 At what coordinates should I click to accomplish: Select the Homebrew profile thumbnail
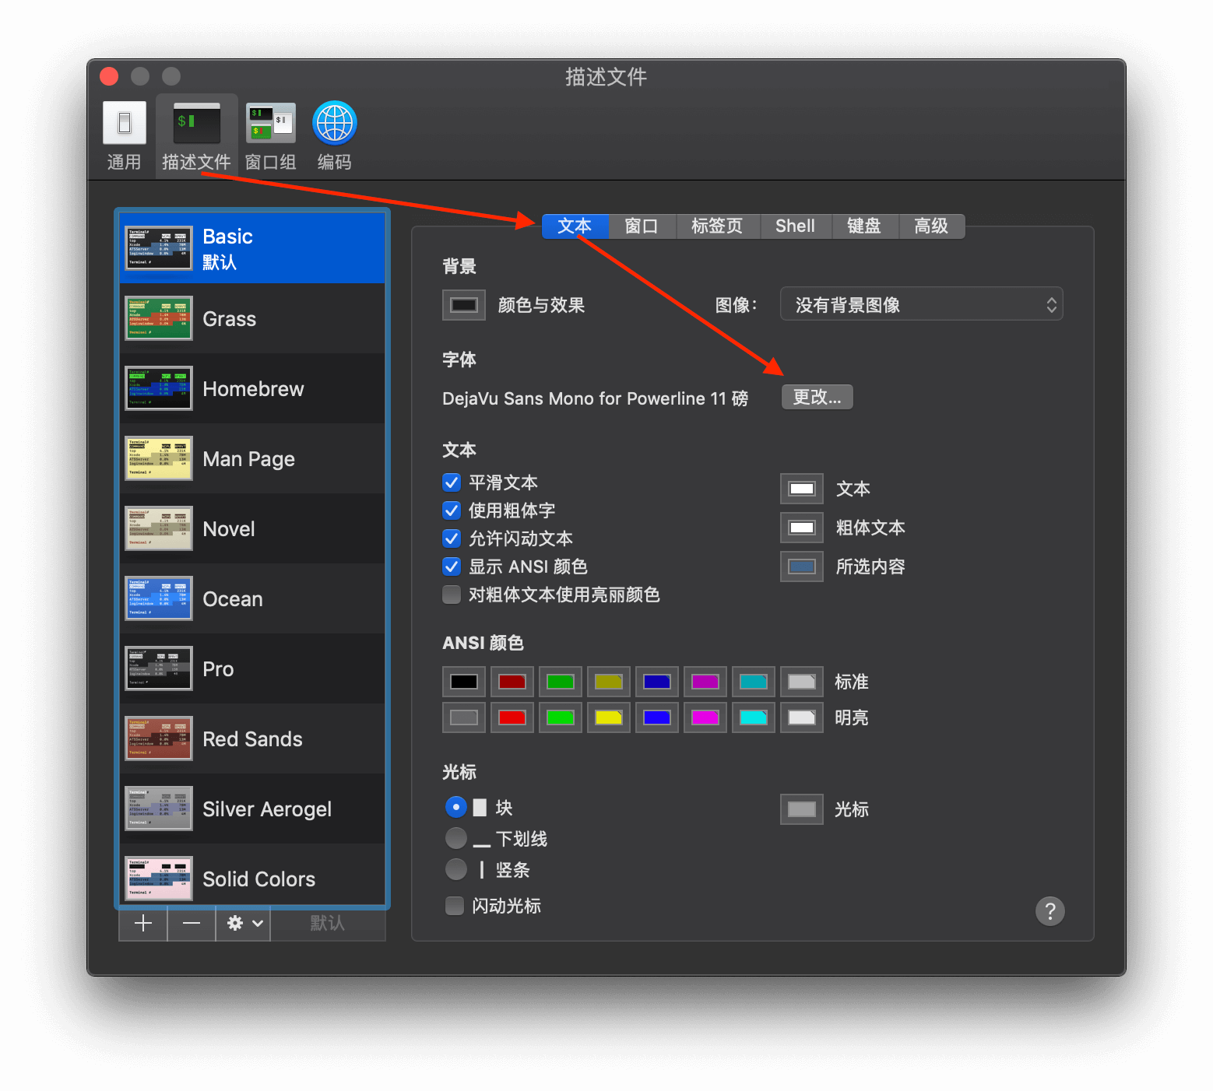pos(159,388)
